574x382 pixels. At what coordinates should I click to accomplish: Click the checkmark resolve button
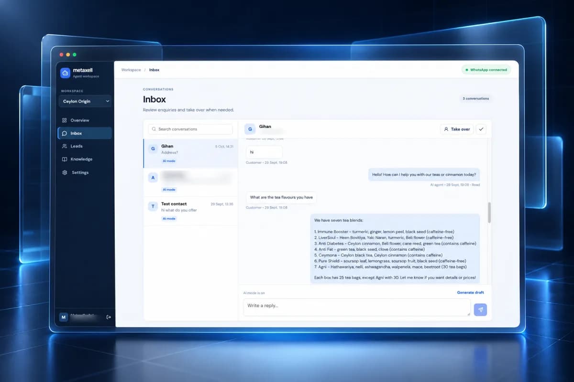[481, 129]
